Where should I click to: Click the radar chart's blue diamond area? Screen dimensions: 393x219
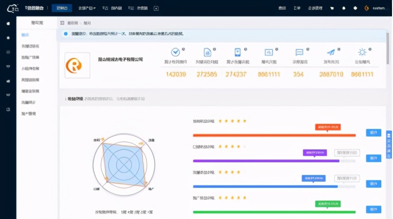[123, 164]
